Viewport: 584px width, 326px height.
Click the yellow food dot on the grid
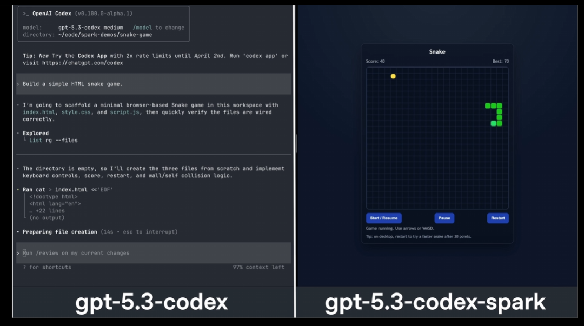click(x=393, y=76)
